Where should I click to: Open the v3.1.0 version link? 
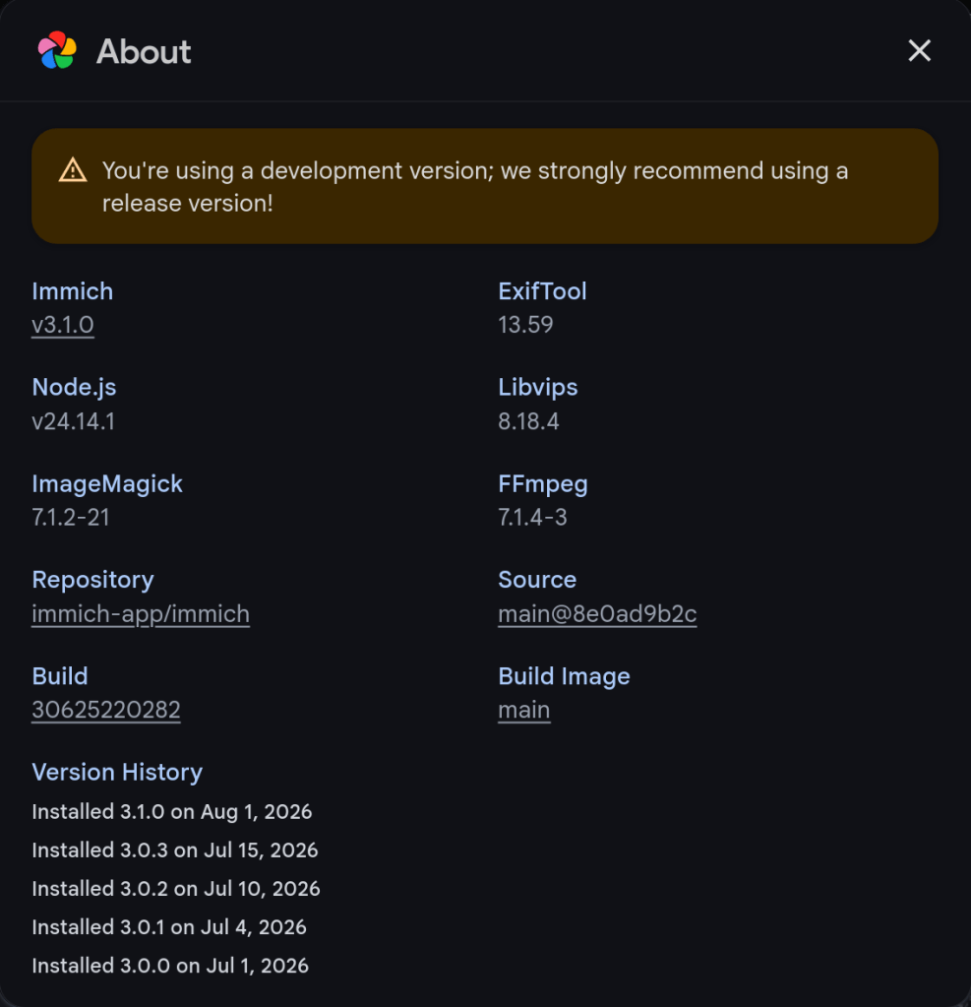click(63, 324)
